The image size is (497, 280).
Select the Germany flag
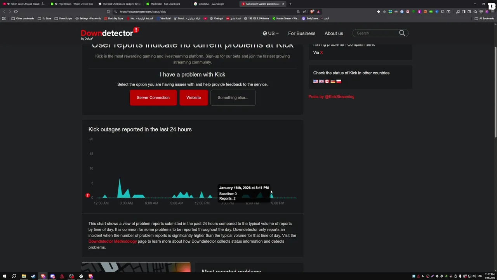pos(333,81)
